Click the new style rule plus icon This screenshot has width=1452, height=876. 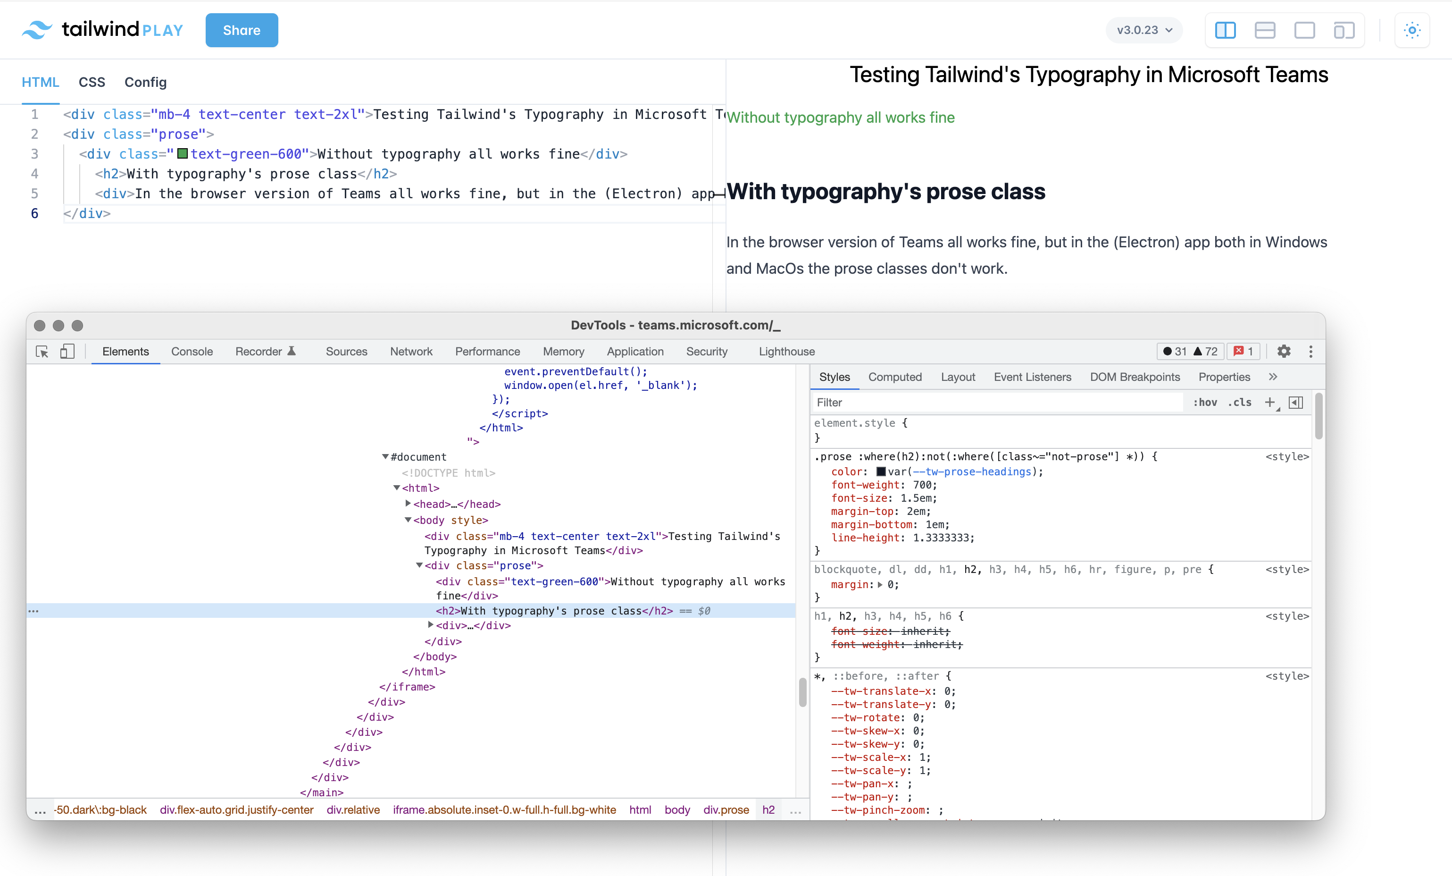(x=1270, y=403)
